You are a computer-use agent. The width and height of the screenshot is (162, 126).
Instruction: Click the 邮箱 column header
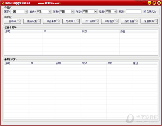68,63
